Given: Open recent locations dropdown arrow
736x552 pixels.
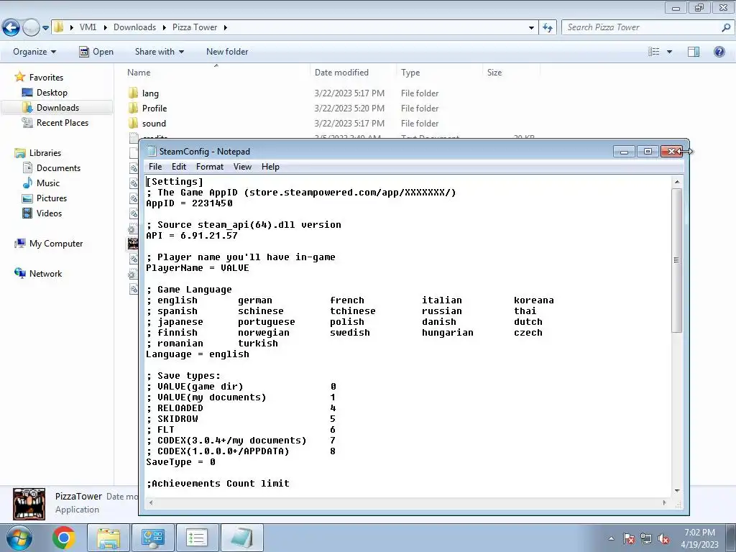Looking at the screenshot, I should pos(45,28).
